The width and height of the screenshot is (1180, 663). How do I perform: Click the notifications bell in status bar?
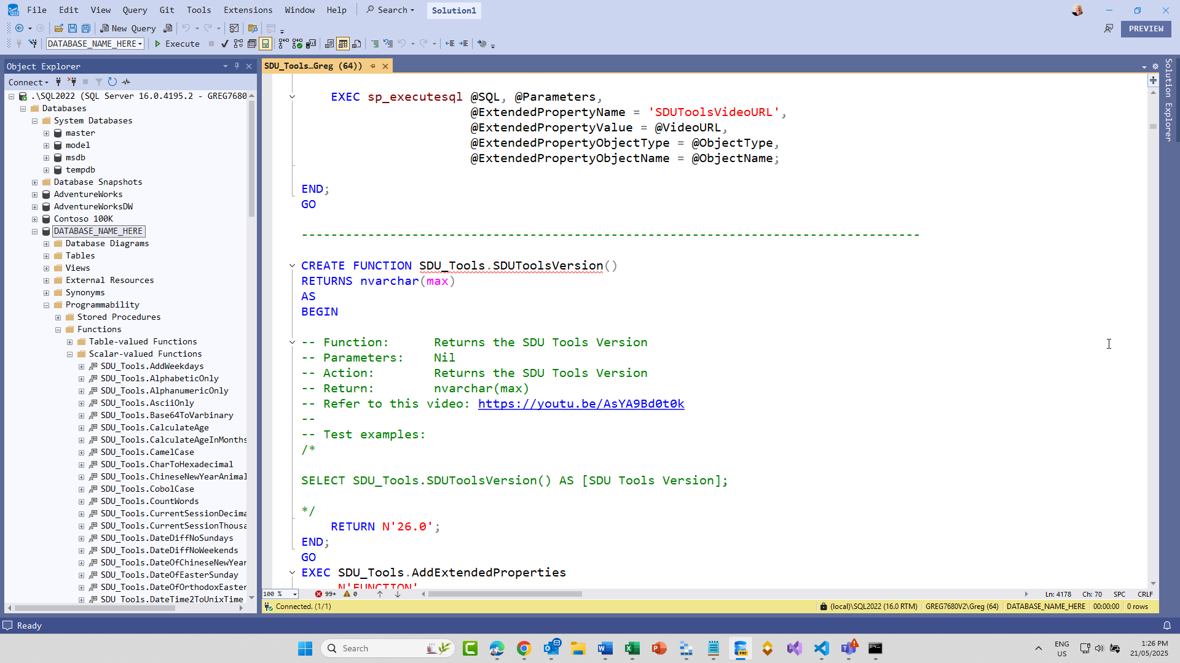tap(1167, 626)
